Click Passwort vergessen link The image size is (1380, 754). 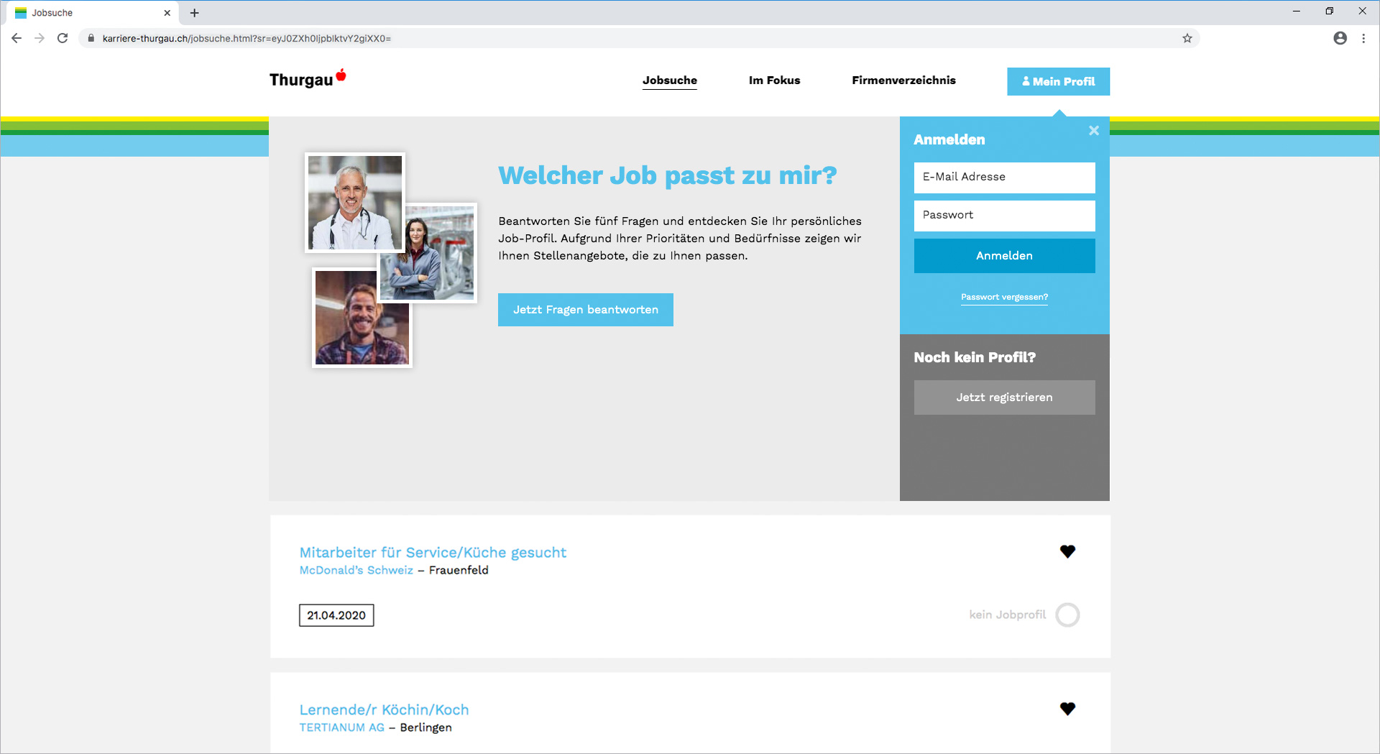[x=1004, y=297]
